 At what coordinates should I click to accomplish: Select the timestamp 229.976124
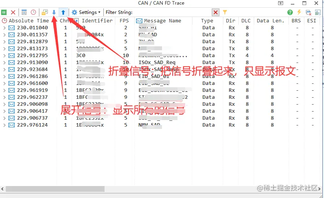coord(32,125)
